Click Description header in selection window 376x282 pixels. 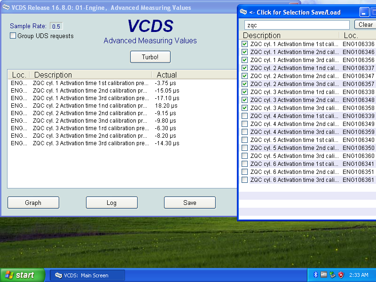290,36
